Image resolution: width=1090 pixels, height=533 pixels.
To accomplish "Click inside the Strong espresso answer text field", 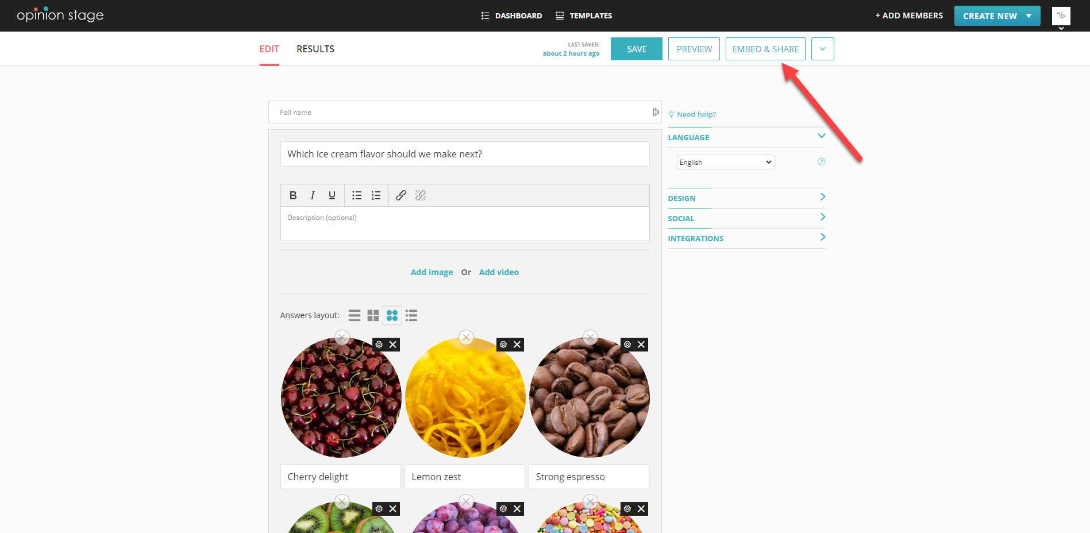I will click(x=588, y=476).
